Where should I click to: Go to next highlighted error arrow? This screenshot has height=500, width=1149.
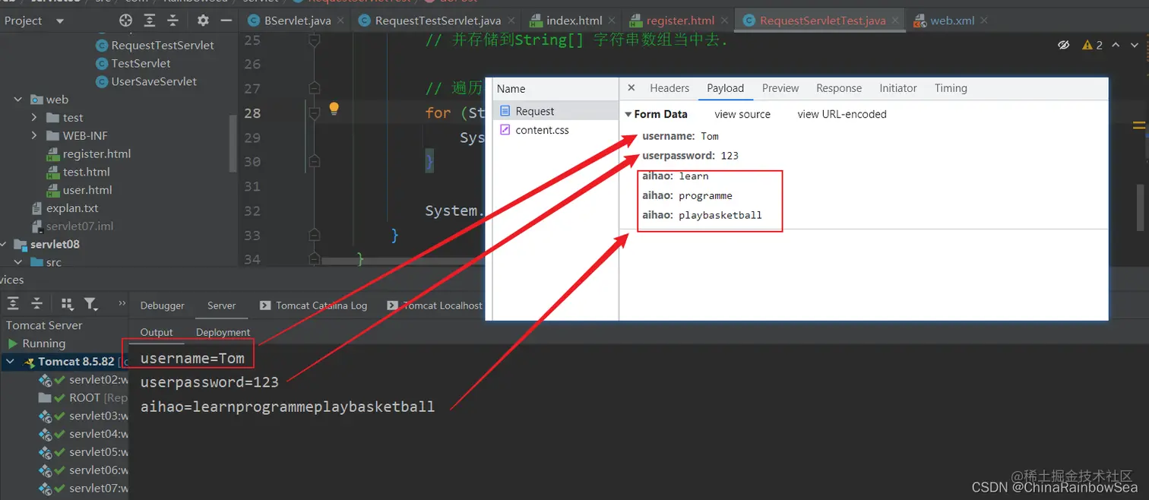pyautogui.click(x=1136, y=45)
